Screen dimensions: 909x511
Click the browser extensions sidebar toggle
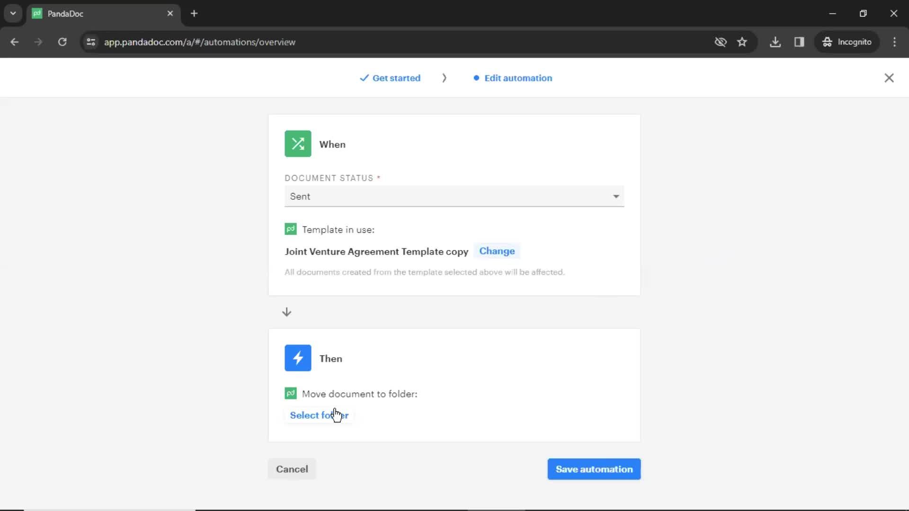point(799,42)
